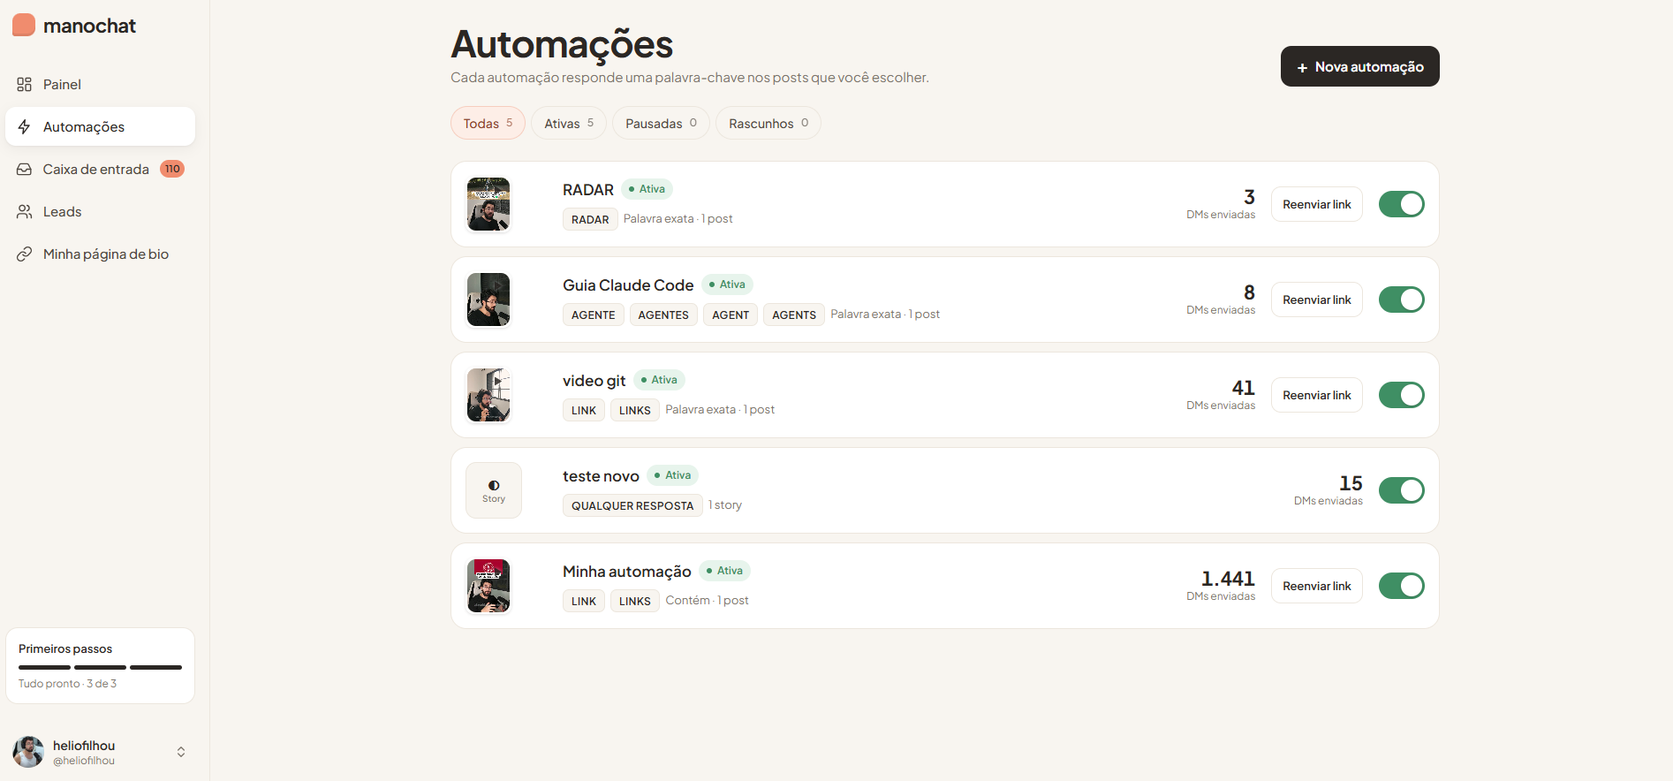Show all automations with the Todas tab
The image size is (1673, 781).
[488, 123]
